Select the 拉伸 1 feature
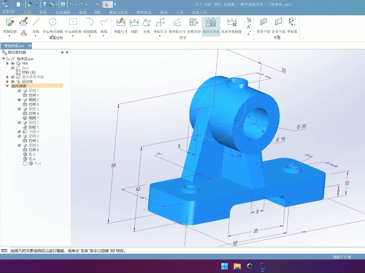The image size is (365, 273). click(x=31, y=95)
